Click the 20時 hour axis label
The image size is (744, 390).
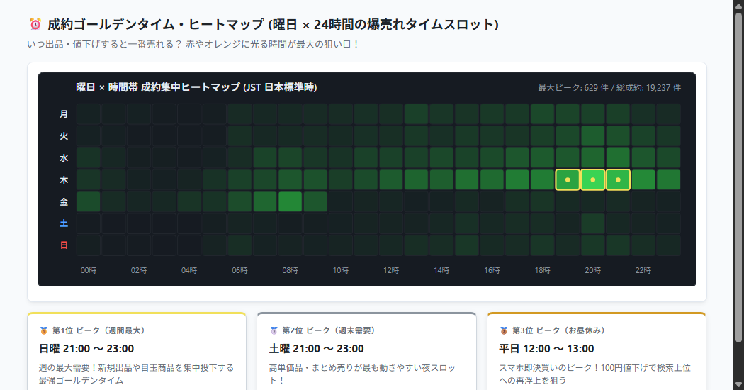(x=592, y=270)
